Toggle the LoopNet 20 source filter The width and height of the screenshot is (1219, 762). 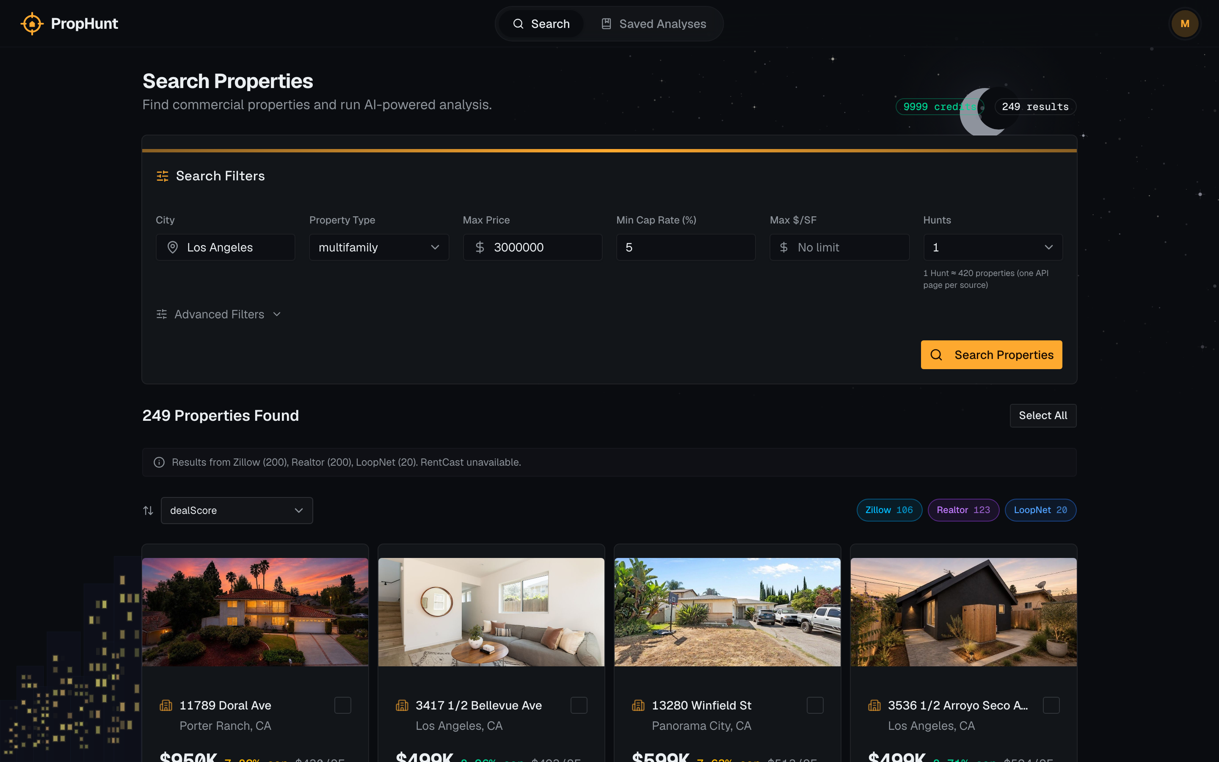click(x=1040, y=510)
